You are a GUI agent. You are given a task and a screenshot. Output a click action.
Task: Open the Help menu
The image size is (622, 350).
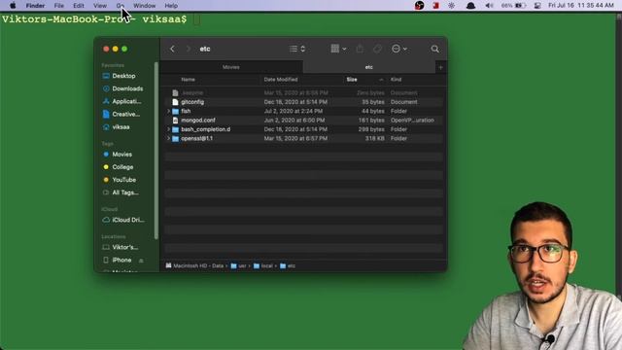pyautogui.click(x=171, y=6)
